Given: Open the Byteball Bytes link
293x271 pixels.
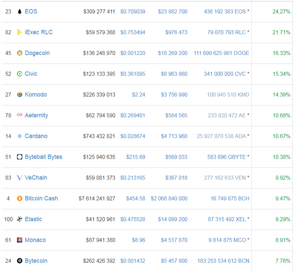Looking at the screenshot, I should (x=43, y=157).
